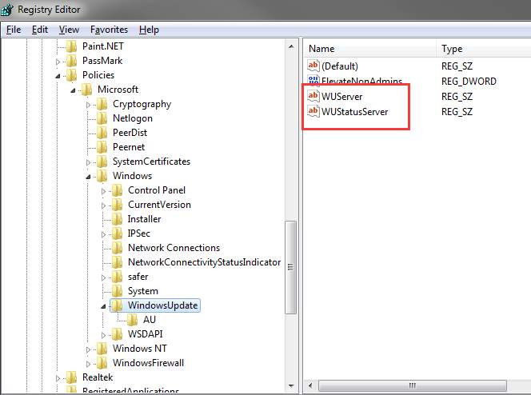Select the ElevateNonAdmins DWORD icon
The width and height of the screenshot is (531, 395).
click(313, 82)
